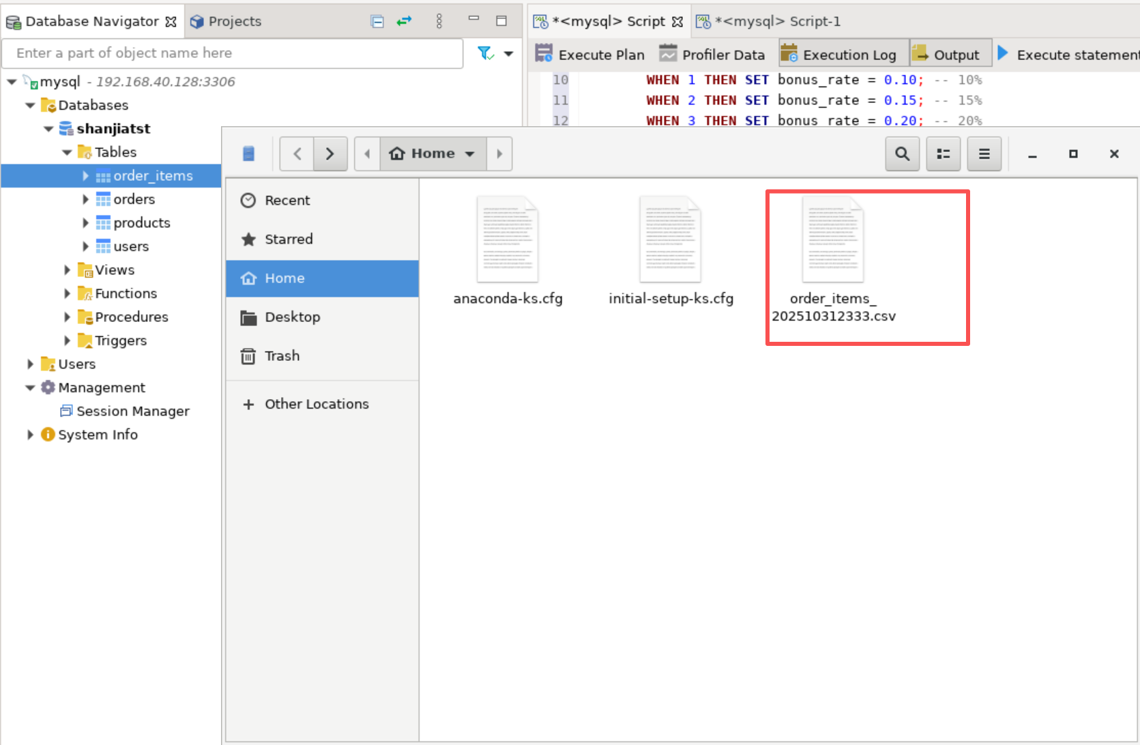Click the Collapse All icon in navigator
The width and height of the screenshot is (1140, 745).
point(377,21)
